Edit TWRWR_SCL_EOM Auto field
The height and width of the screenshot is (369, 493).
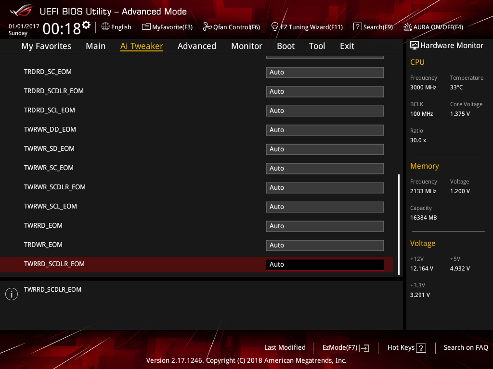point(325,207)
